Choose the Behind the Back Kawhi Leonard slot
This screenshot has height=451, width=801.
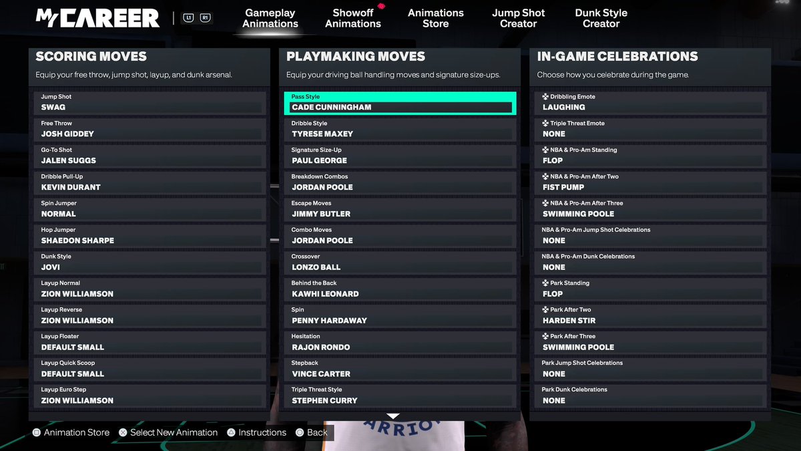coord(400,290)
